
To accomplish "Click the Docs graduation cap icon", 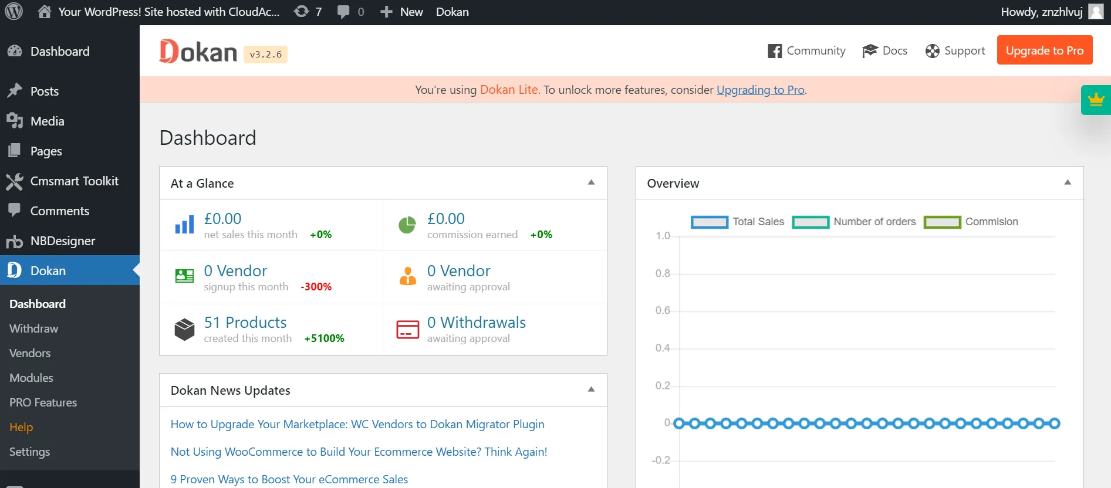I will point(869,51).
